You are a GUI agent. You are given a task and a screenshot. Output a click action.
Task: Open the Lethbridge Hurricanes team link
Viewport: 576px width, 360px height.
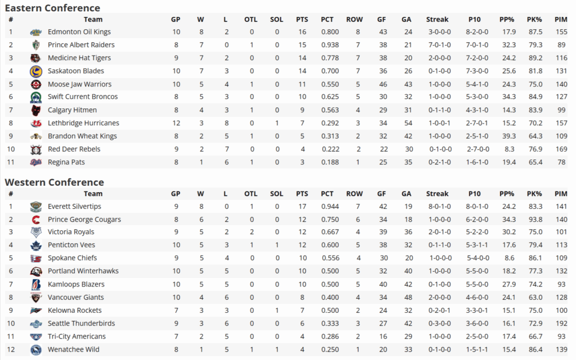coord(83,123)
